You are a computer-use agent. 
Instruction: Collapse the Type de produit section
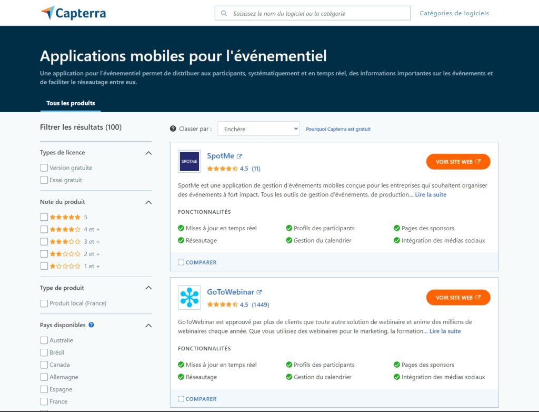(148, 288)
